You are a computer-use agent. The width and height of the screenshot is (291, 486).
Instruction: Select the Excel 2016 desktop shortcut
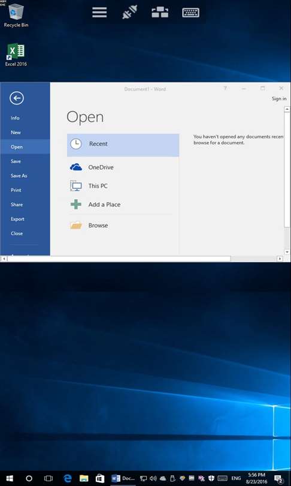[16, 55]
